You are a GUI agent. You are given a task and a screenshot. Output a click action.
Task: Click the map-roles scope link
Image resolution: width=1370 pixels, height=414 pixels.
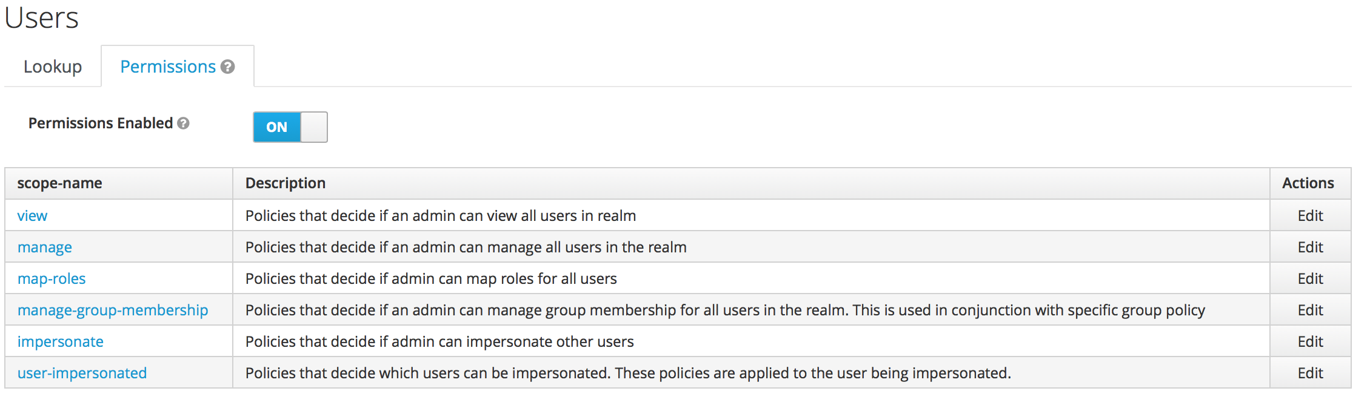(x=52, y=279)
